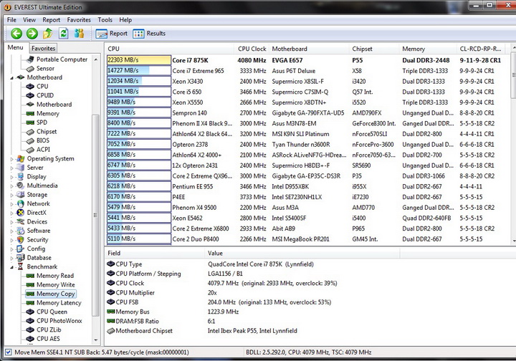Click the Multimedia speaker icon
This screenshot has height=361, width=516.
(x=21, y=186)
